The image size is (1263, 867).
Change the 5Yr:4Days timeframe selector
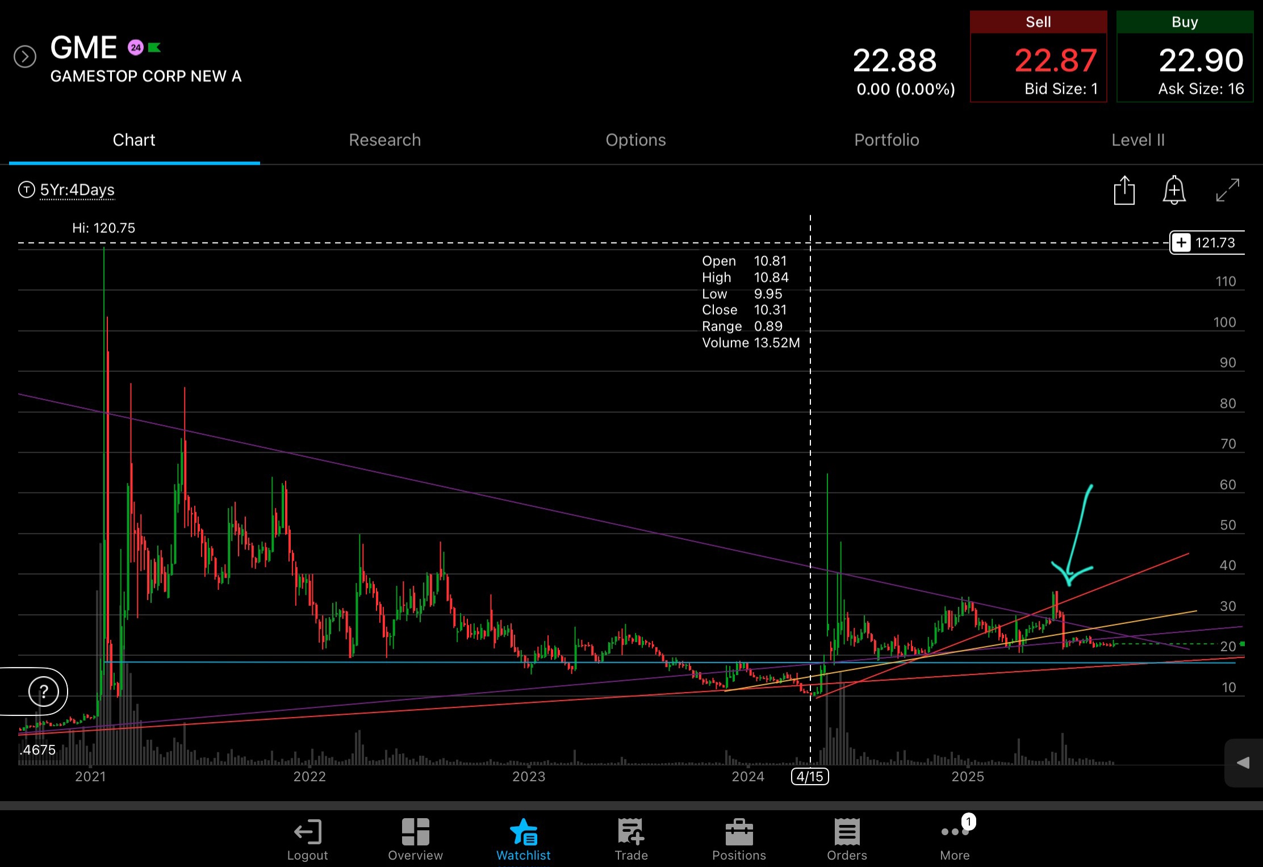[77, 190]
